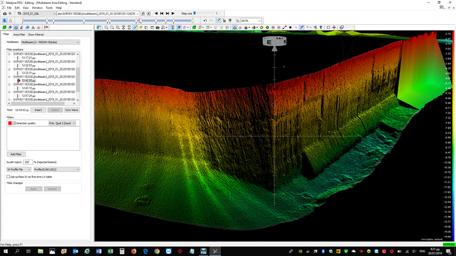The image size is (456, 256).
Task: Open the Profile20190120(1) dropdown
Action: click(57, 169)
